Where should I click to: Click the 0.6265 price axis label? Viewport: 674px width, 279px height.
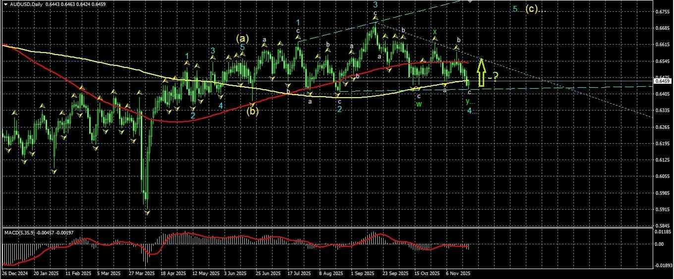[x=662, y=127]
